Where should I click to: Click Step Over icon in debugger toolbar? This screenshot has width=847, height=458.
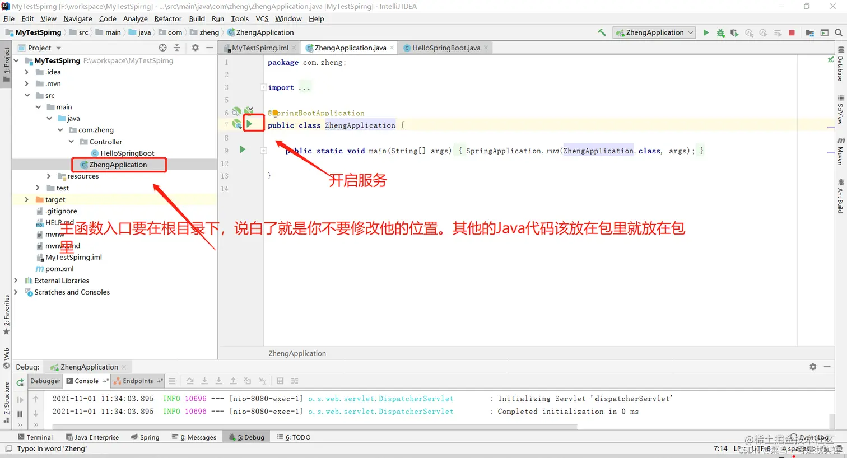[x=190, y=381]
